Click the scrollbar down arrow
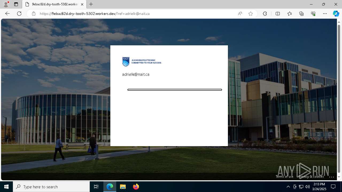The width and height of the screenshot is (342, 192). [x=339, y=177]
